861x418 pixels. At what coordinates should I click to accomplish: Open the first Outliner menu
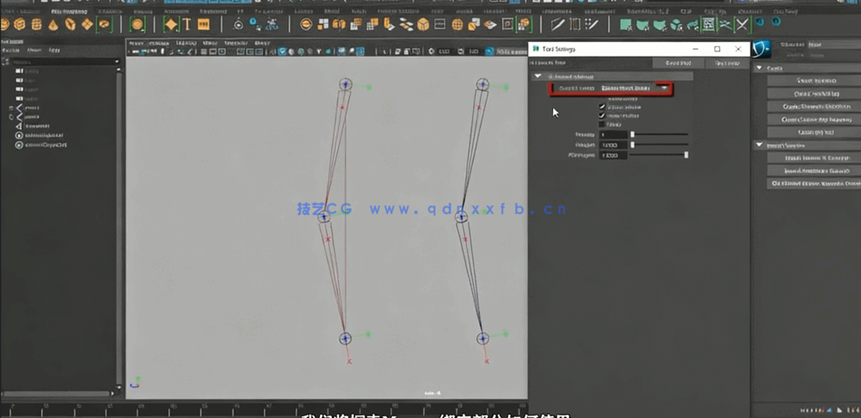pyautogui.click(x=12, y=51)
